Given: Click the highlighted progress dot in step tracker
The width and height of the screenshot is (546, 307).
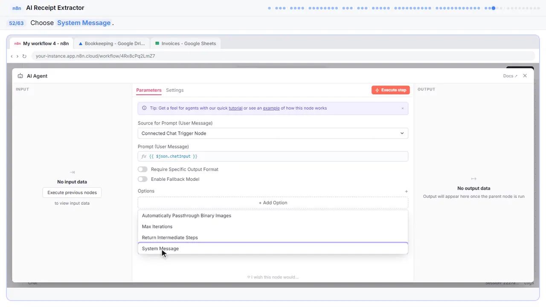Looking at the screenshot, I should (x=494, y=8).
